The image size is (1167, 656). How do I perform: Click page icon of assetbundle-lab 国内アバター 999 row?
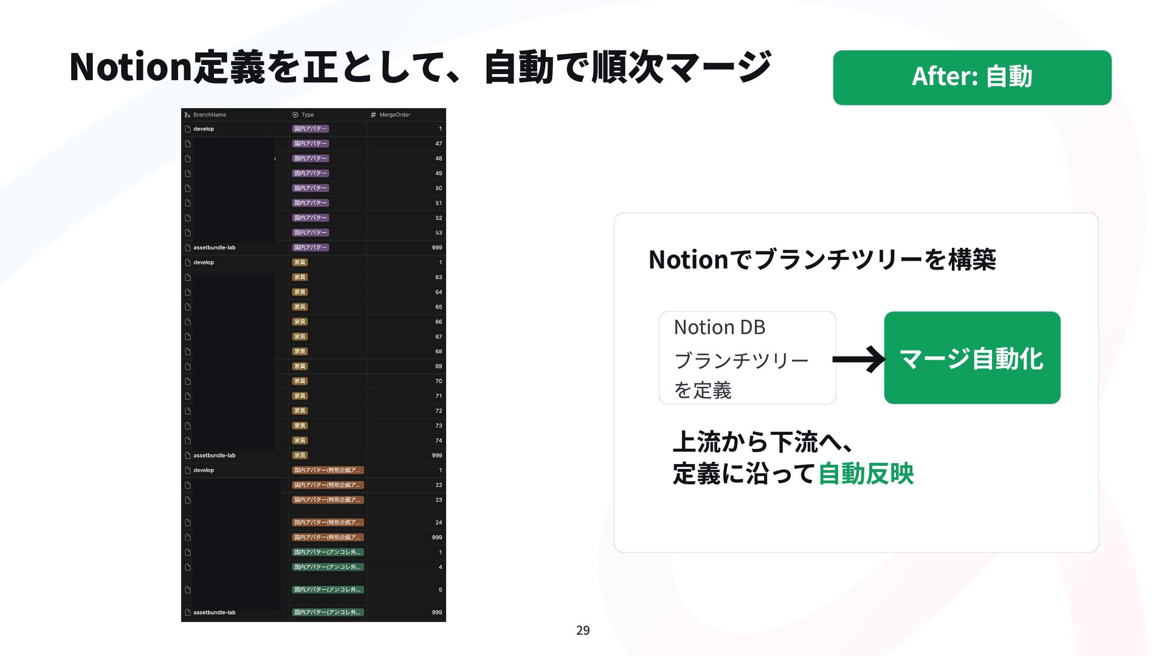[188, 248]
